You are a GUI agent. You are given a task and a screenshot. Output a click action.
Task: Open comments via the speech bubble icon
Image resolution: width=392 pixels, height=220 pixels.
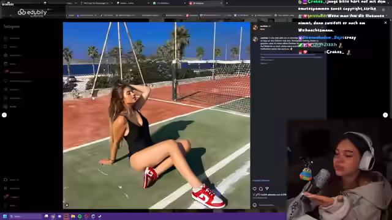pos(261,189)
